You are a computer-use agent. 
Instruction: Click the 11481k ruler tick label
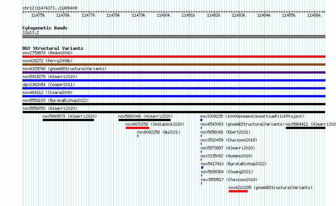click(188, 15)
